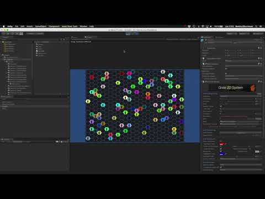Screen dimensions: 265x199
Task: Open the Layers dropdown
Action: tap(244, 34)
